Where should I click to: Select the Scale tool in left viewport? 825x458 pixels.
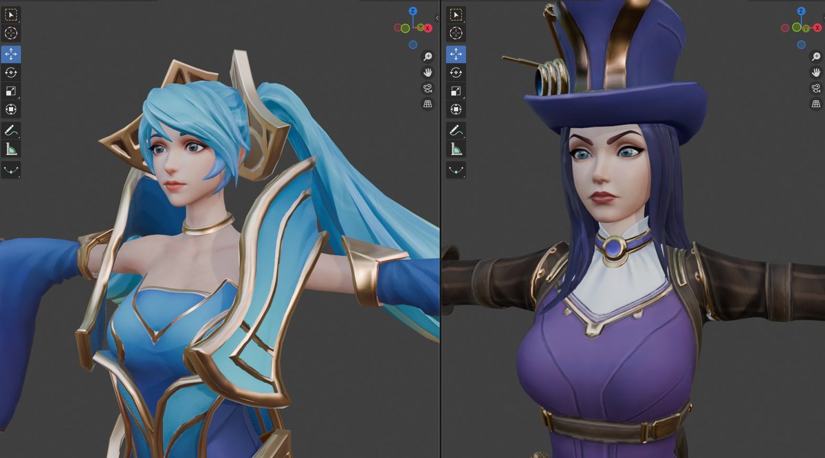(11, 91)
